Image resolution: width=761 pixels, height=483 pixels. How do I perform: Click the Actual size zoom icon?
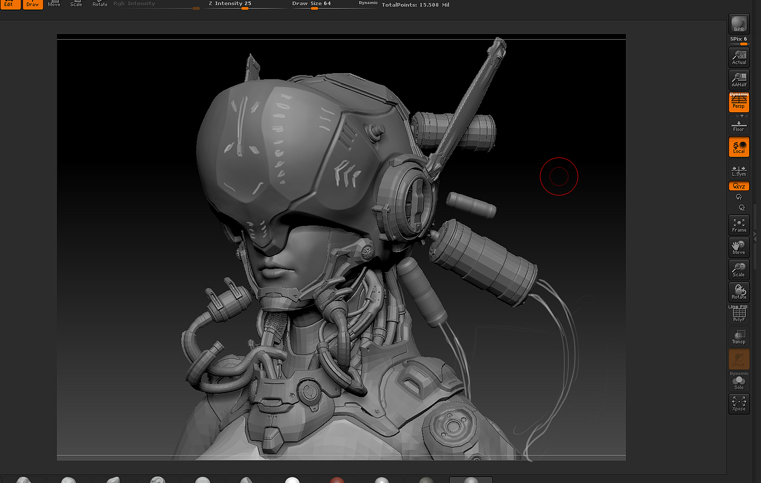coord(739,57)
